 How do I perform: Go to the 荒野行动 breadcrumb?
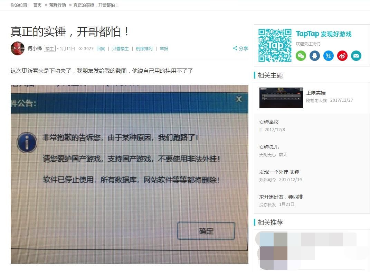pyautogui.click(x=57, y=5)
